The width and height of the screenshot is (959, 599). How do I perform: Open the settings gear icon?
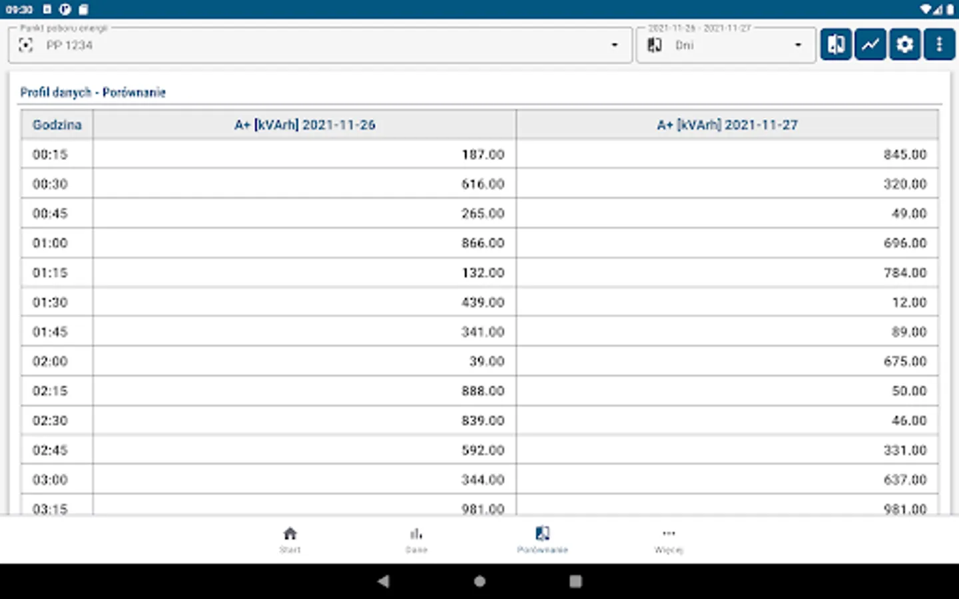pyautogui.click(x=905, y=45)
